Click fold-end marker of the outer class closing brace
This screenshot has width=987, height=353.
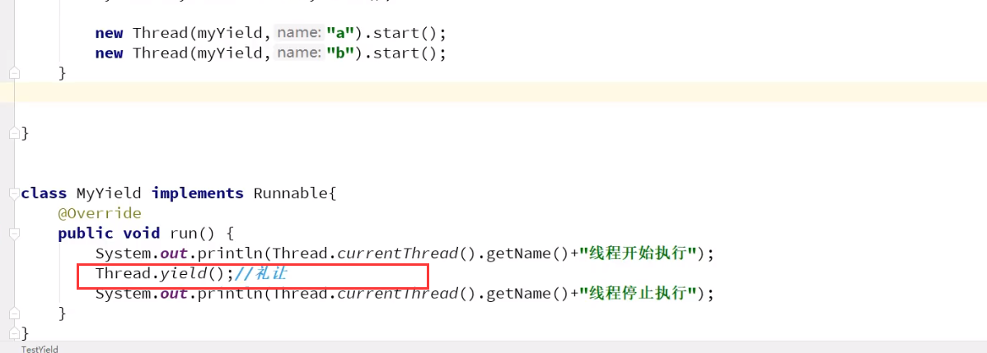14,133
